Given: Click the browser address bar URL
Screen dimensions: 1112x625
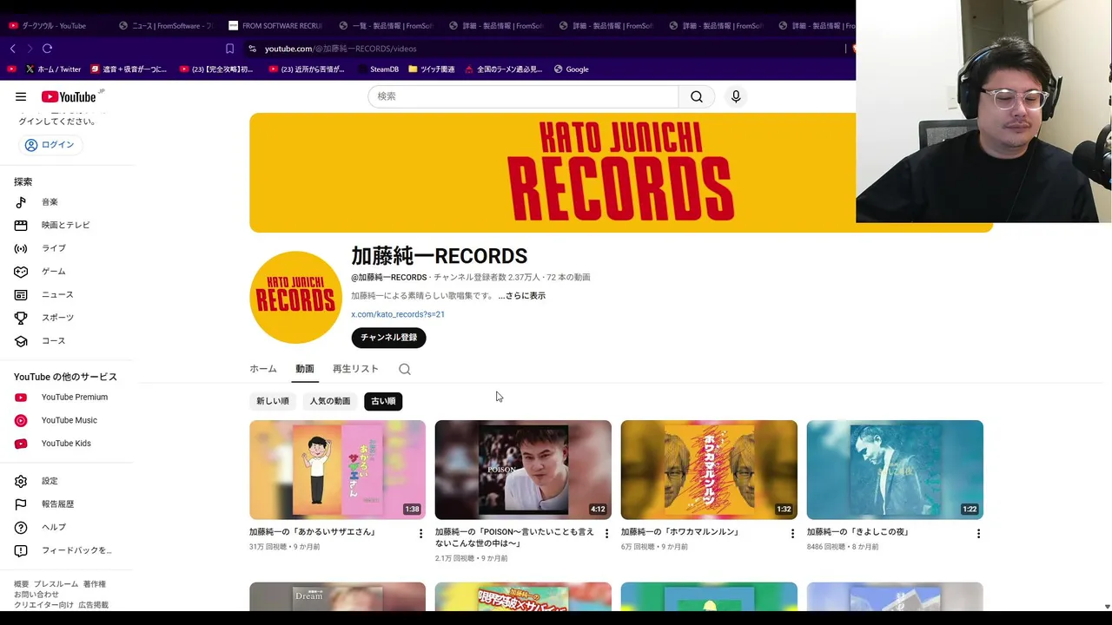Looking at the screenshot, I should (341, 49).
